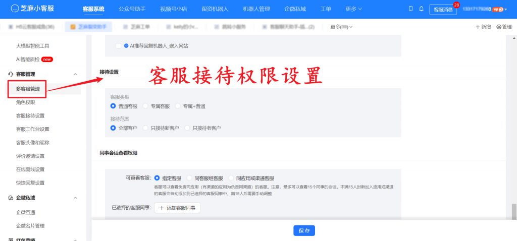Image resolution: width=517 pixels, height=241 pixels.
Task: Click the blue badge icon before AI推荐回复机器人
Action: pyautogui.click(x=126, y=46)
